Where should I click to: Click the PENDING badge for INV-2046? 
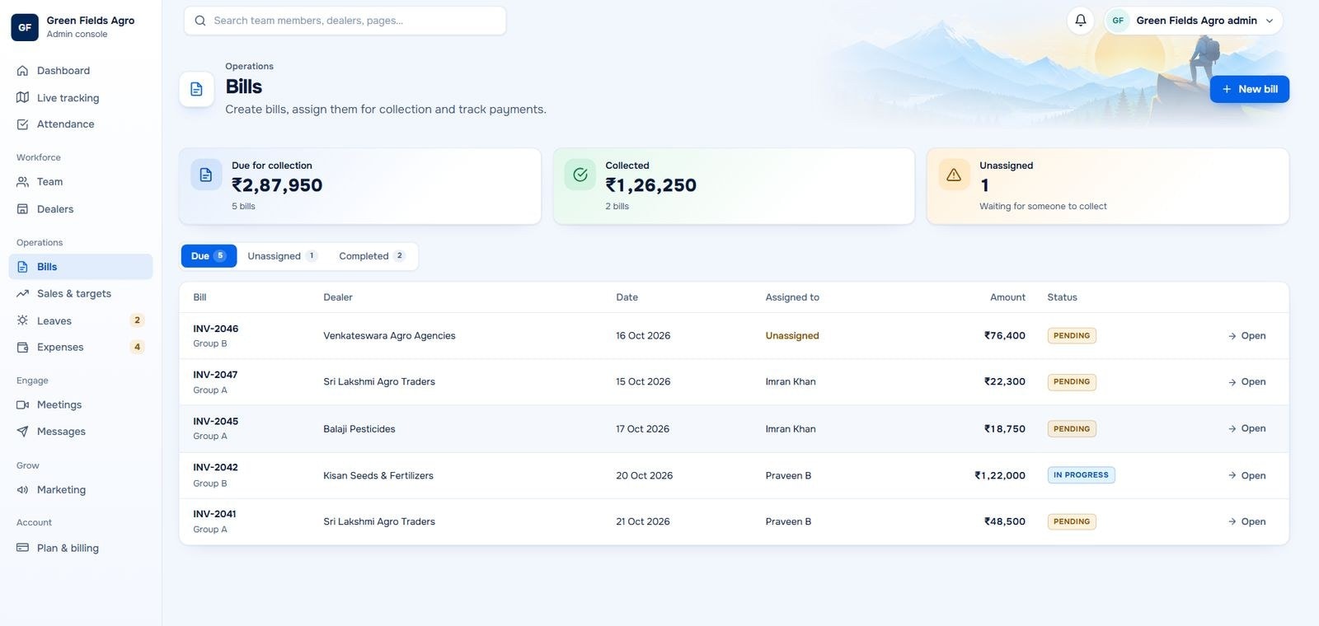point(1072,336)
